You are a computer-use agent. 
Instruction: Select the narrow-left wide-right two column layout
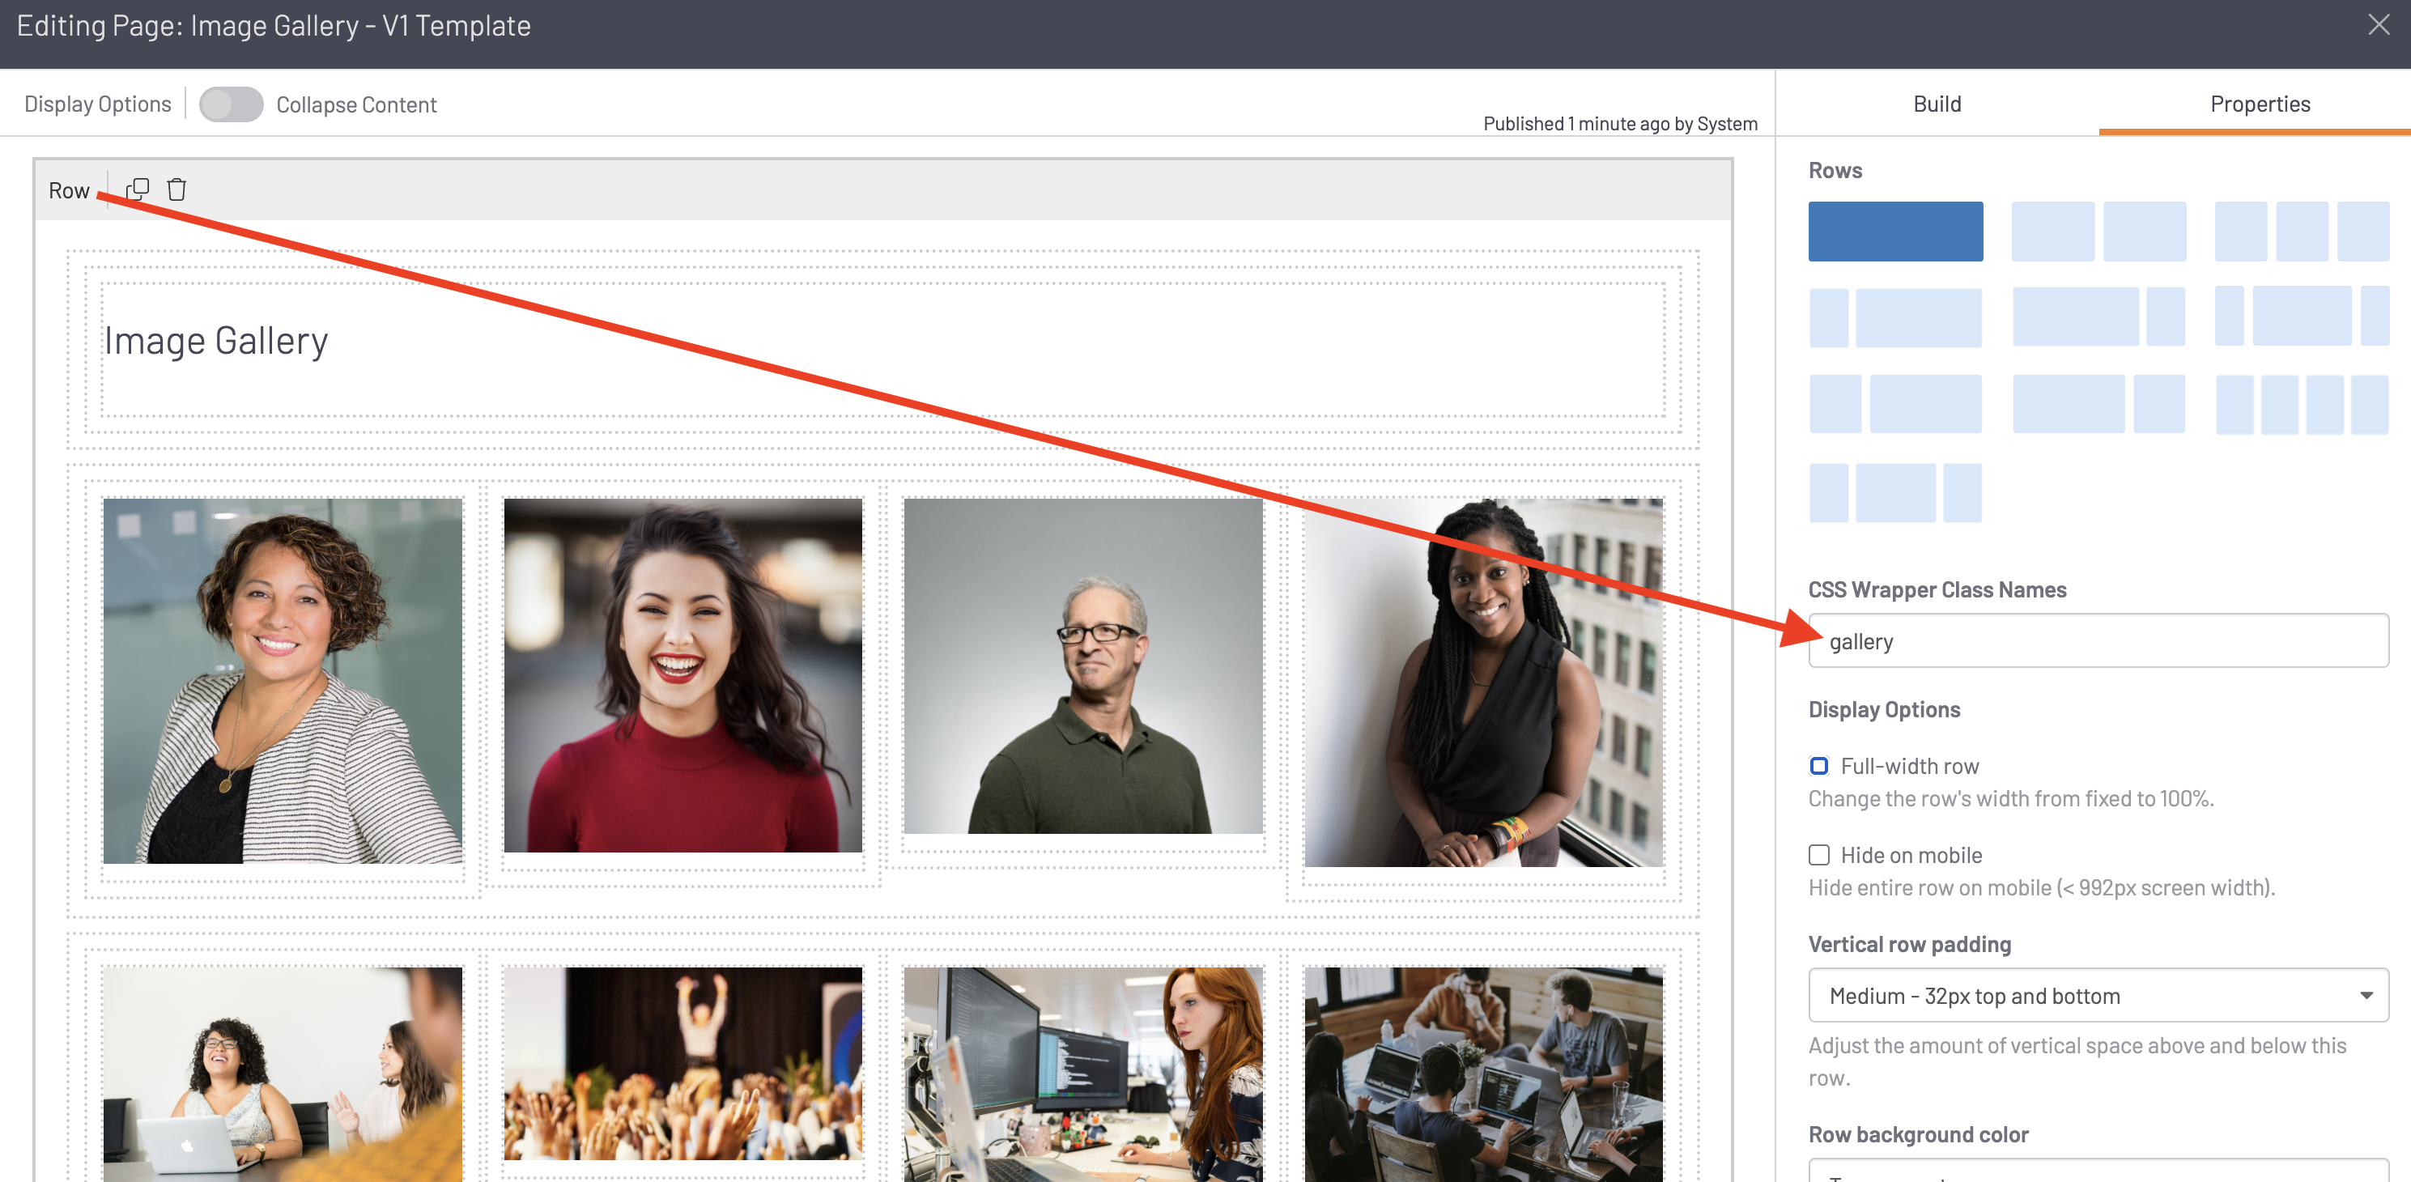coord(1894,317)
